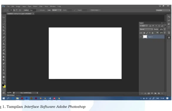Expand the status bar Doc info arrow
Viewport: 172px width, 111px height.
pos(37,93)
